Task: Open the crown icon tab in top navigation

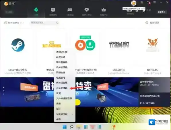Action: click(x=104, y=10)
